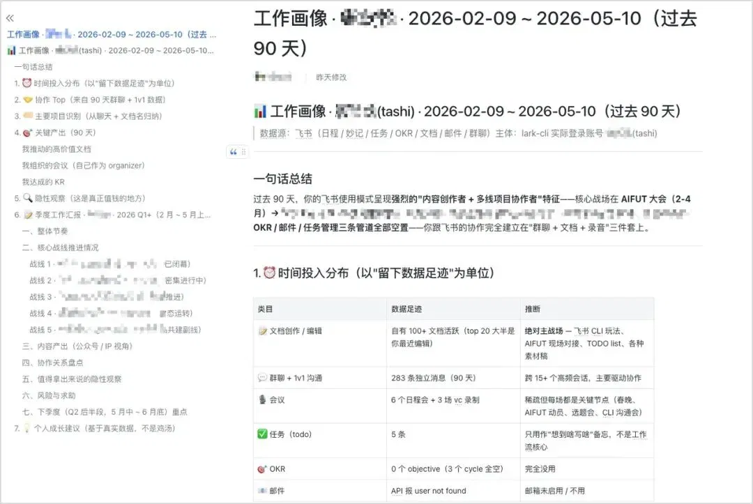Click the 邮件 cell in the table
This screenshot has height=504, width=753.
point(320,491)
